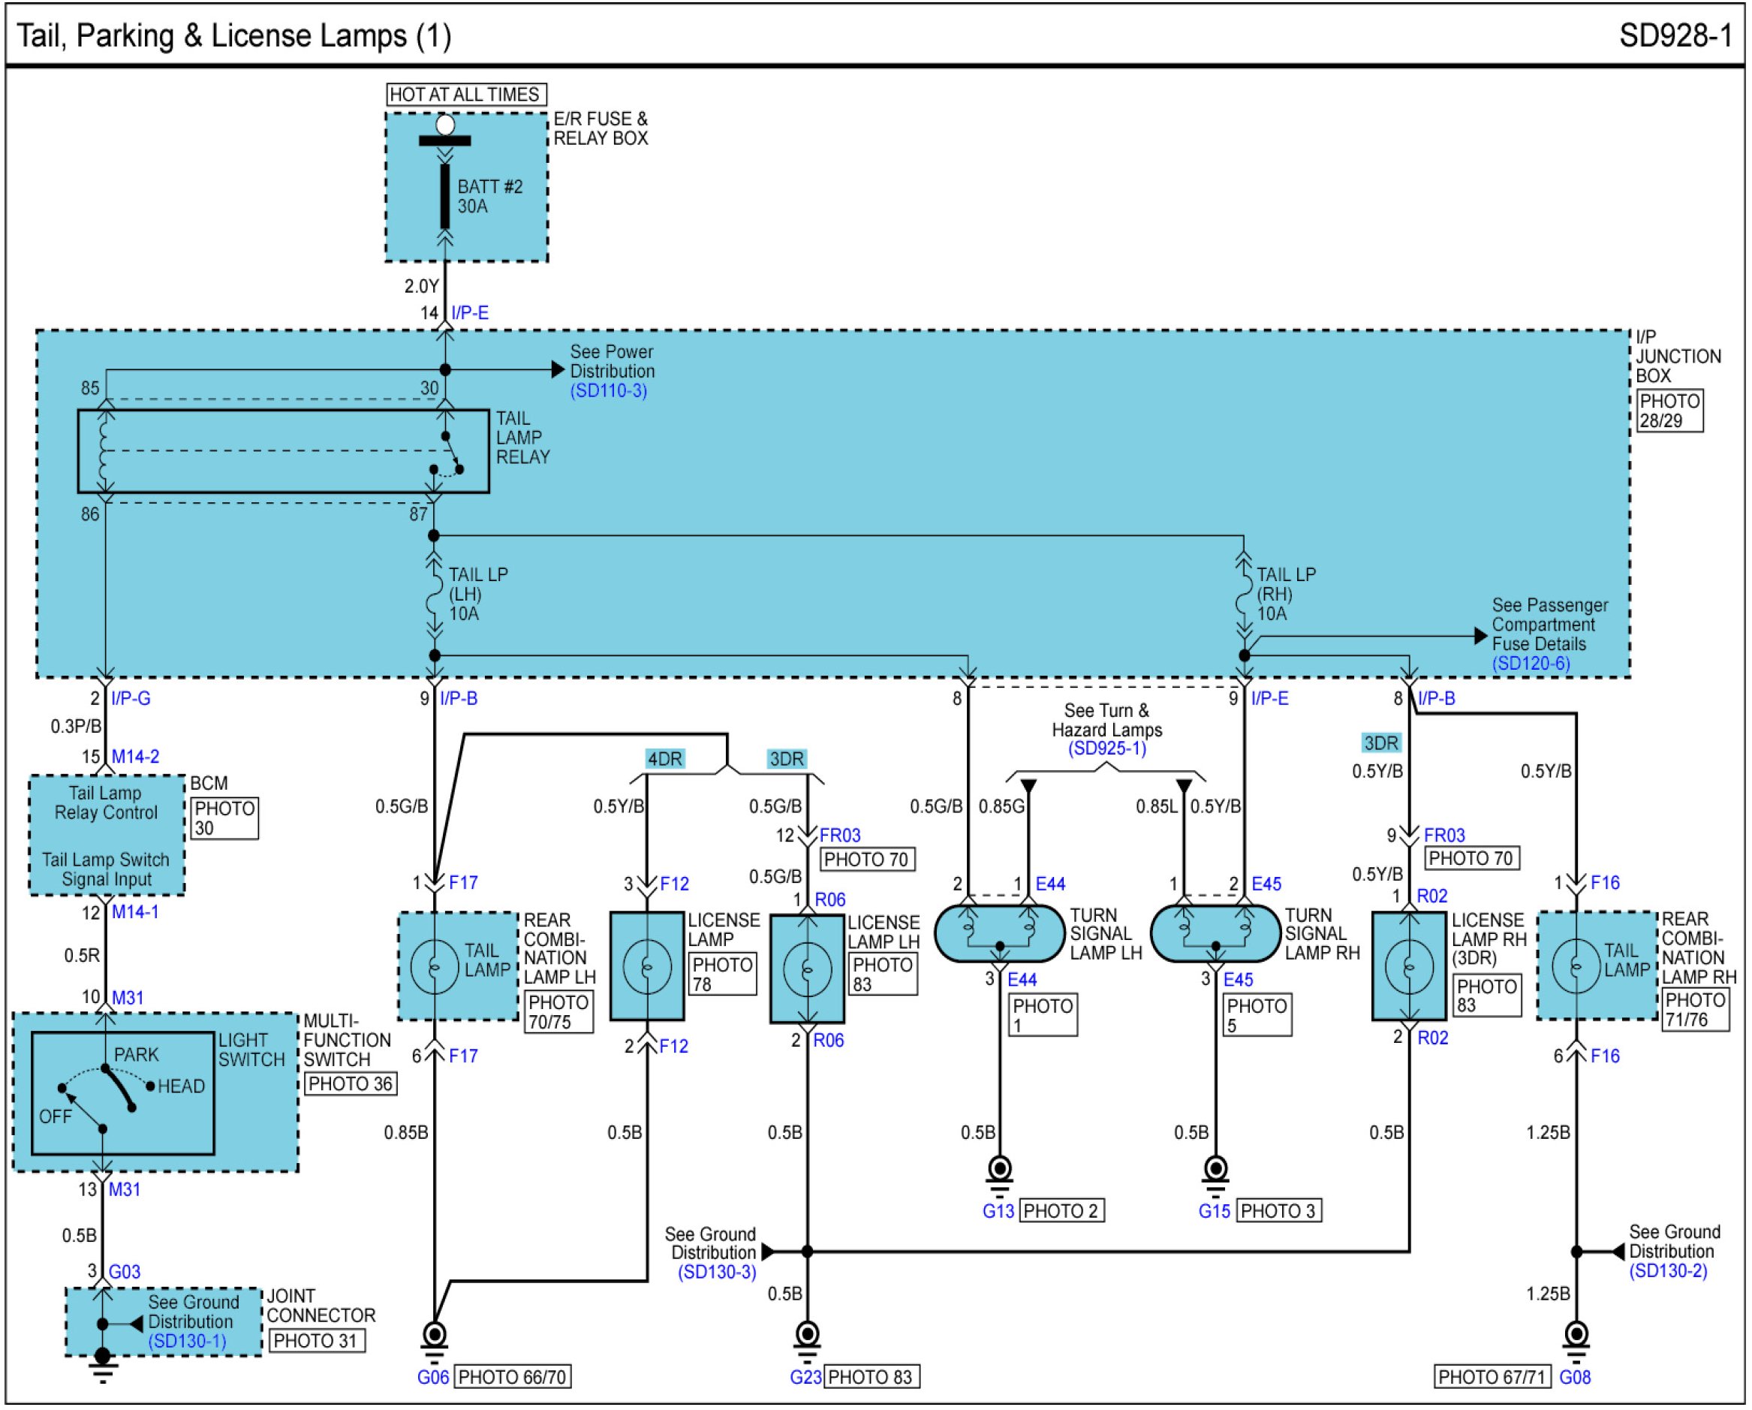Click the SD130-1 joint connector link

click(187, 1341)
